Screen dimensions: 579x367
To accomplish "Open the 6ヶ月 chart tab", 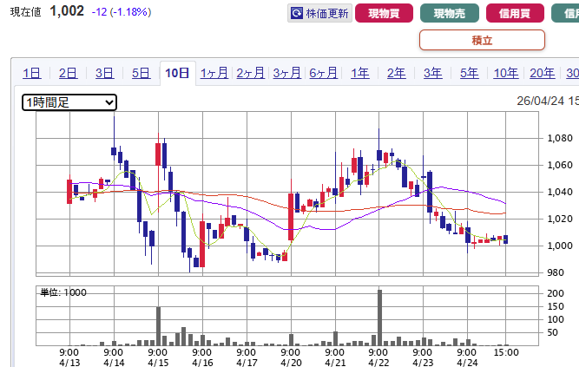I will click(323, 73).
